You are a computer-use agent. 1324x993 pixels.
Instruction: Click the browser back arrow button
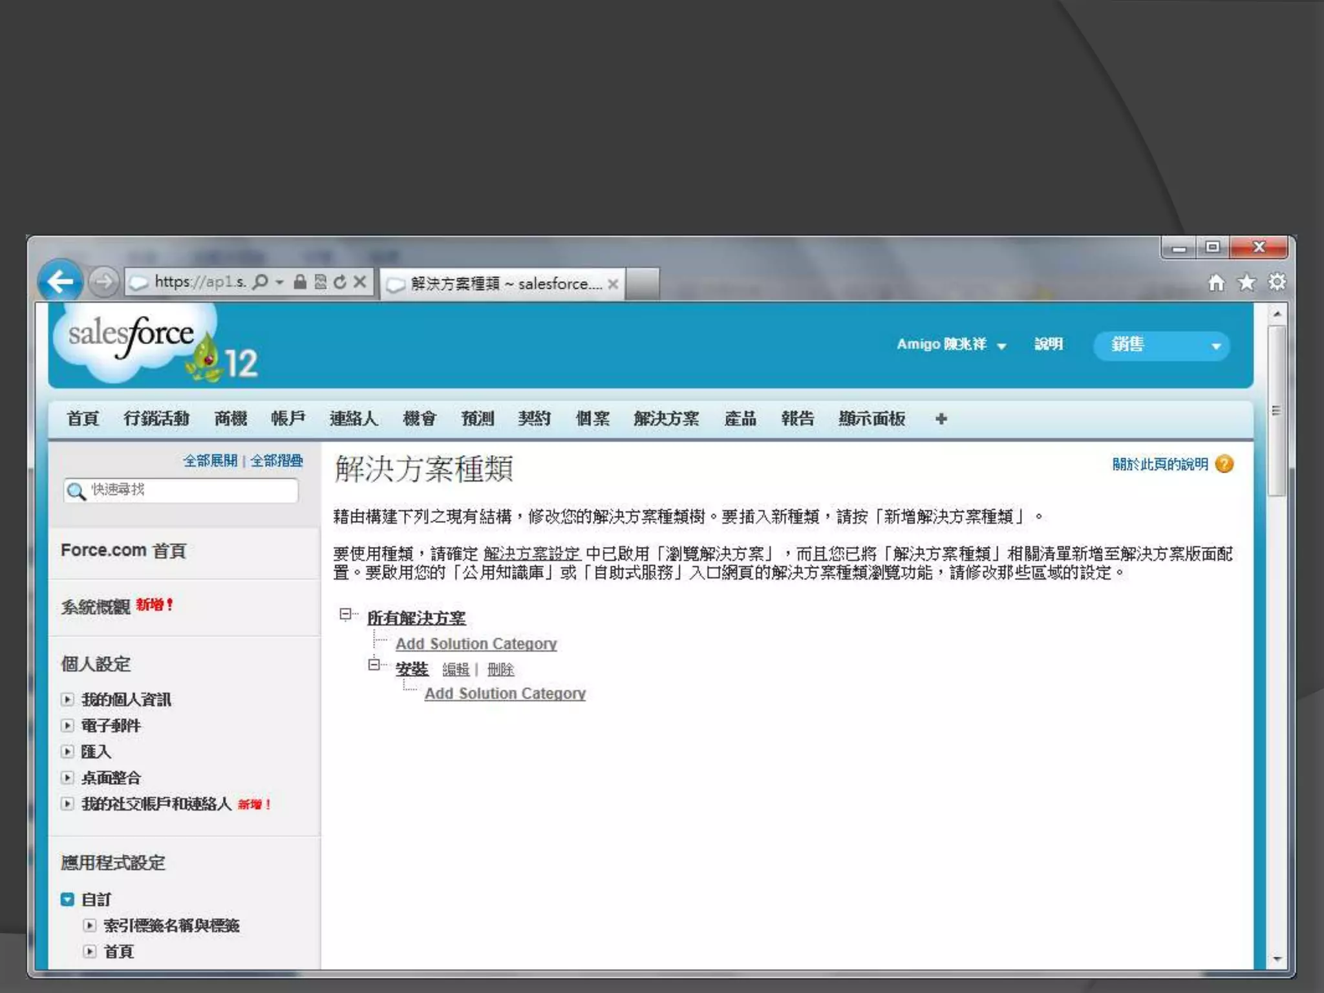point(60,282)
